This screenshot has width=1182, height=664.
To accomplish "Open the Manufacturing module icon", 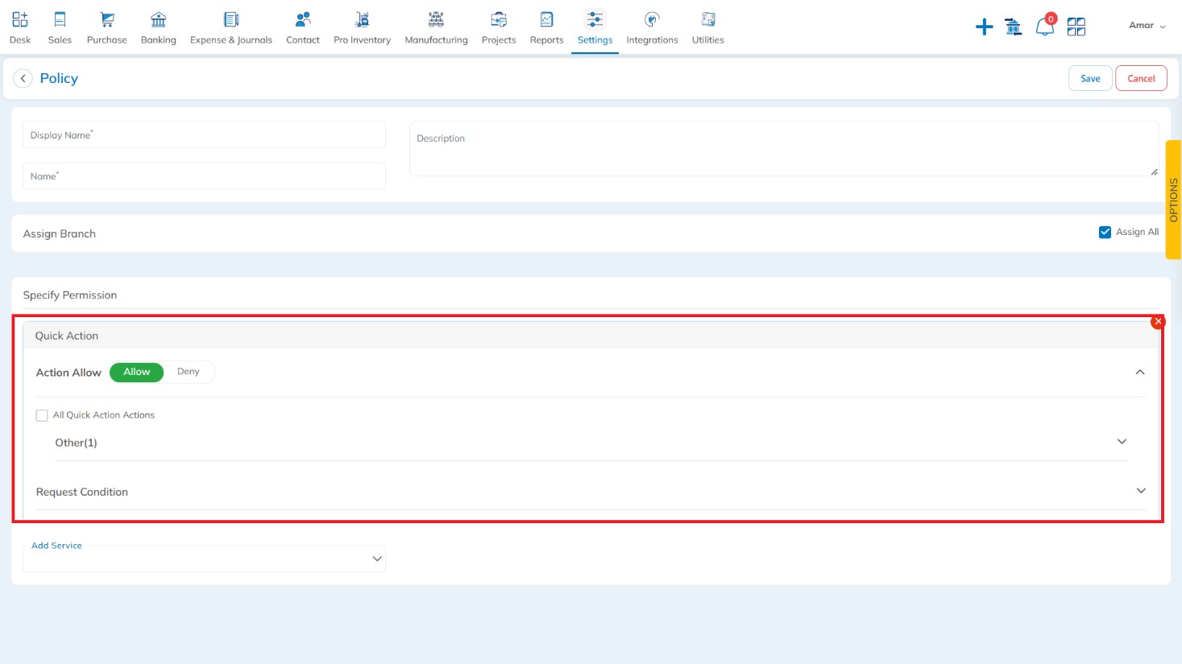I will (x=436, y=19).
